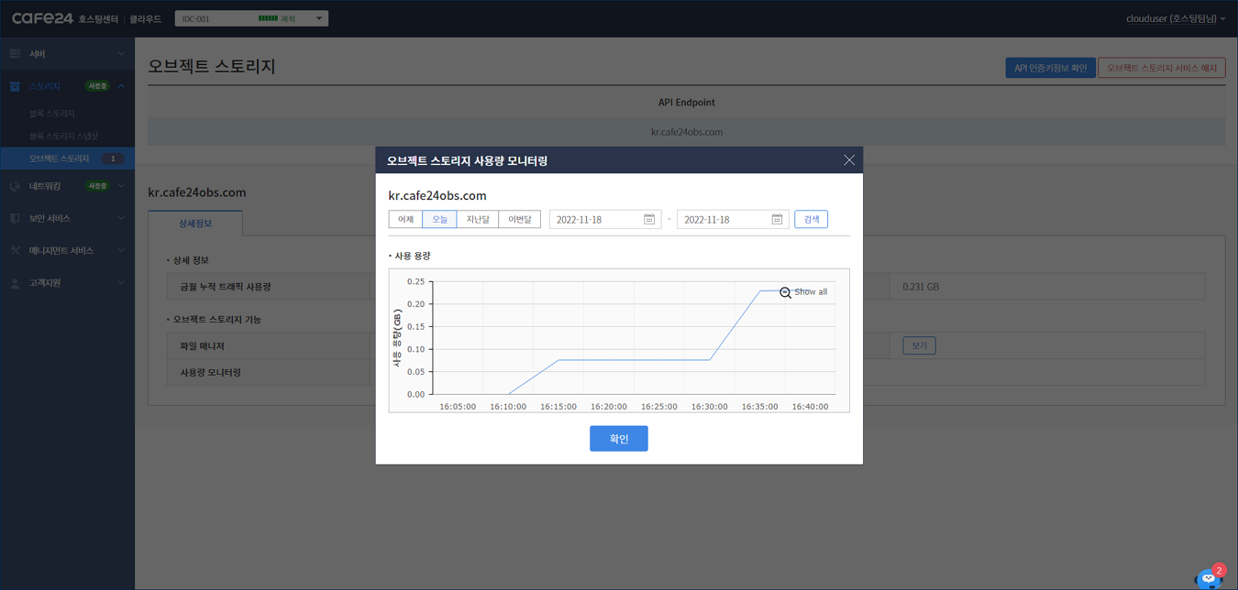Screen dimensions: 1238x590
Task: Open the IDC-001 region dropdown
Action: coord(251,18)
